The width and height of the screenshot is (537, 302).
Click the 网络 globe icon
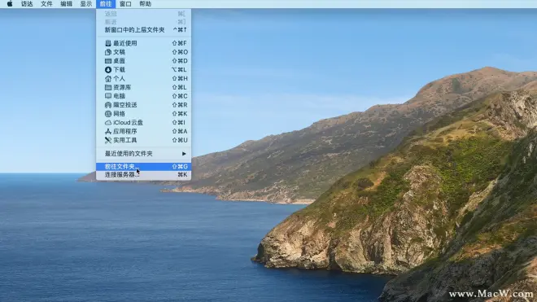coord(108,114)
